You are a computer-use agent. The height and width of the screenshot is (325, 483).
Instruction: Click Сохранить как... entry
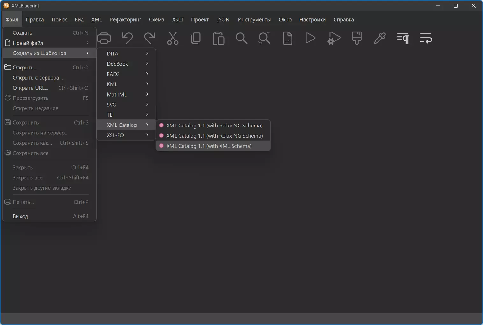[x=49, y=143]
